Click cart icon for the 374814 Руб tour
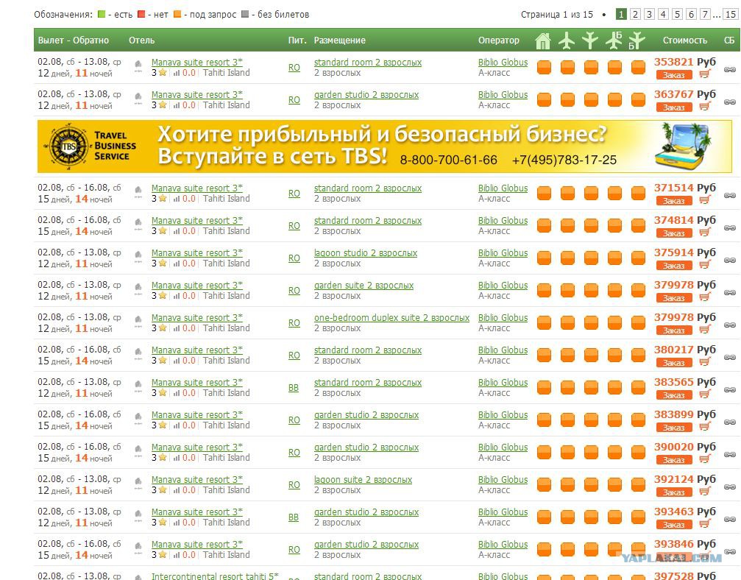 (705, 233)
